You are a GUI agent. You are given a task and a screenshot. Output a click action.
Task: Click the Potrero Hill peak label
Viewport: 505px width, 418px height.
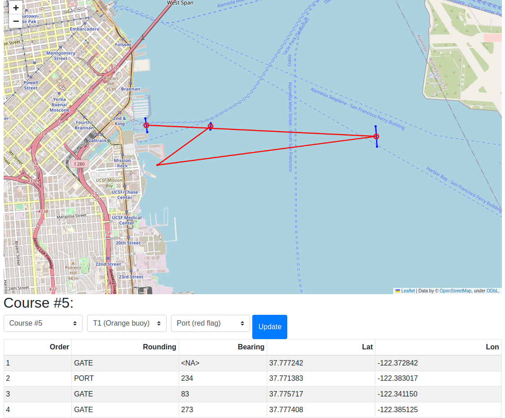pyautogui.click(x=73, y=273)
